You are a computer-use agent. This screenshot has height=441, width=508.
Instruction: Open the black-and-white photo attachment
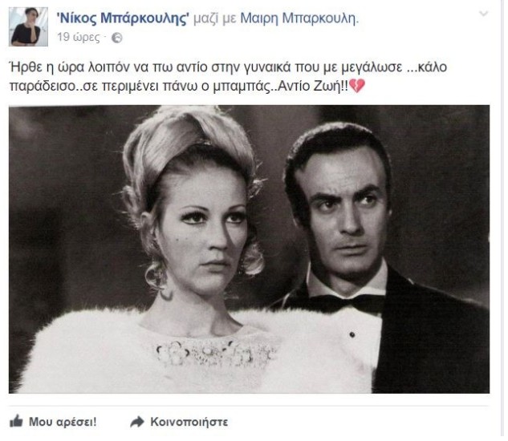[x=249, y=249]
